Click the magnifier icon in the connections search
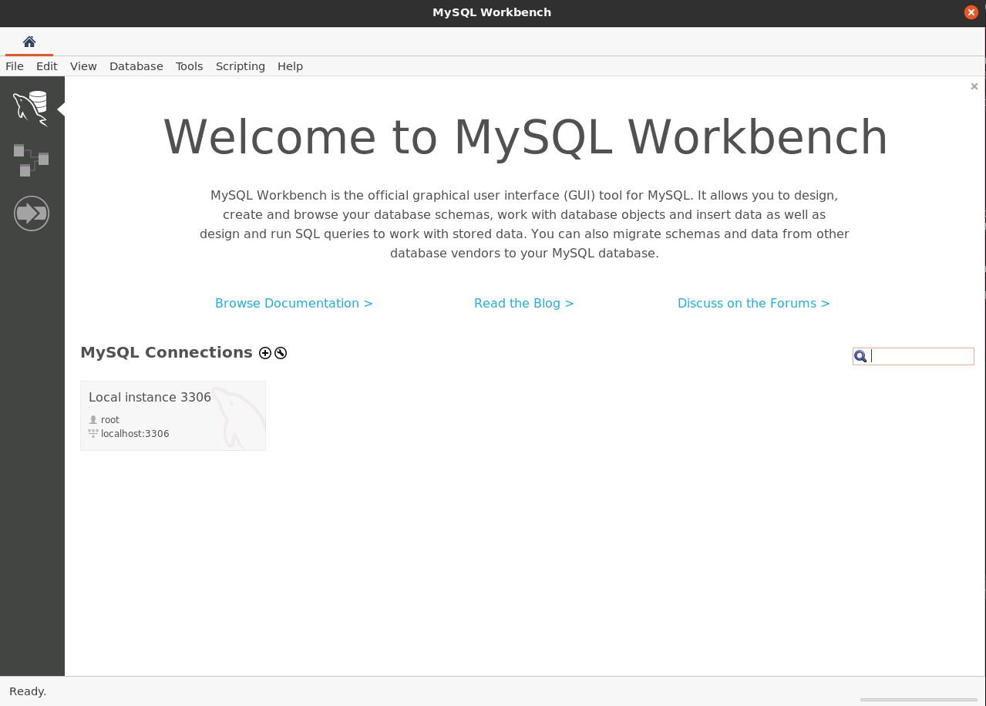Screen dimensions: 986x706 861,356
